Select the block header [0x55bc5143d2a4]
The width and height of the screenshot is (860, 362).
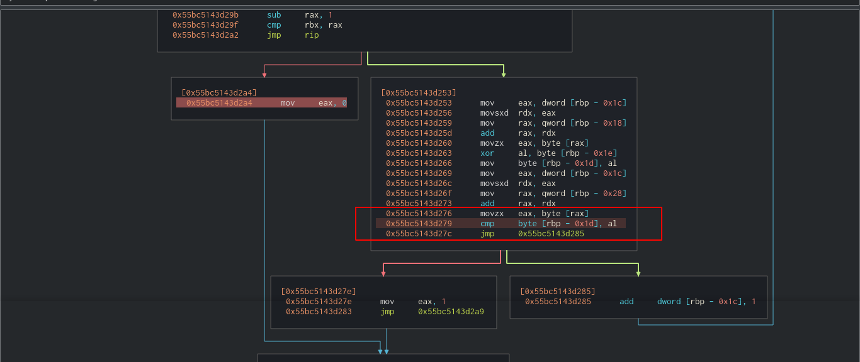[218, 93]
